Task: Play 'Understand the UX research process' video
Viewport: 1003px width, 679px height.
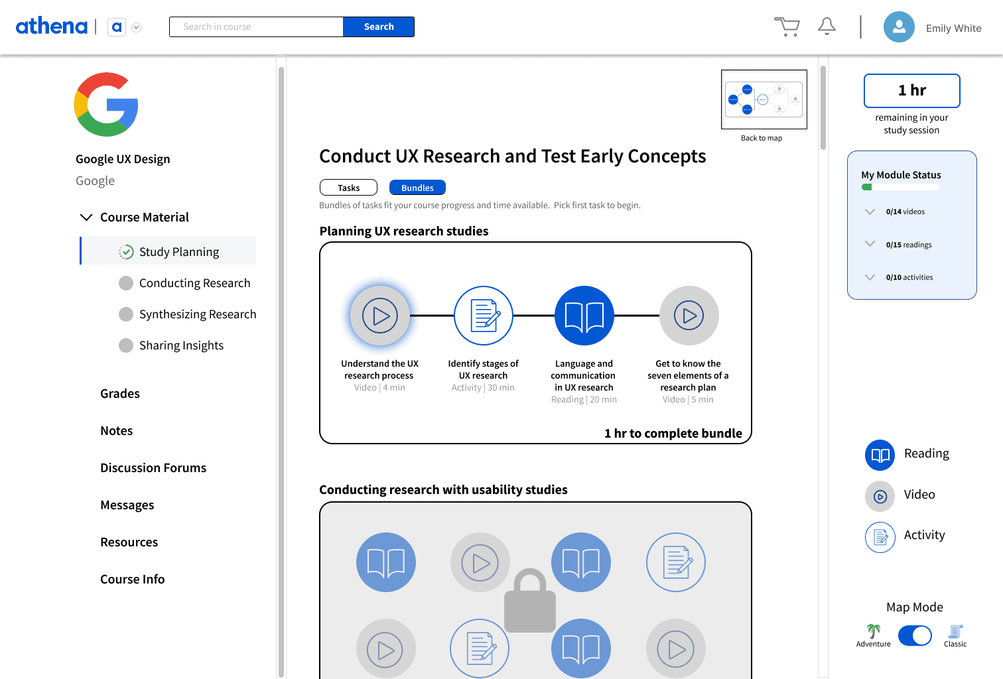Action: 380,316
